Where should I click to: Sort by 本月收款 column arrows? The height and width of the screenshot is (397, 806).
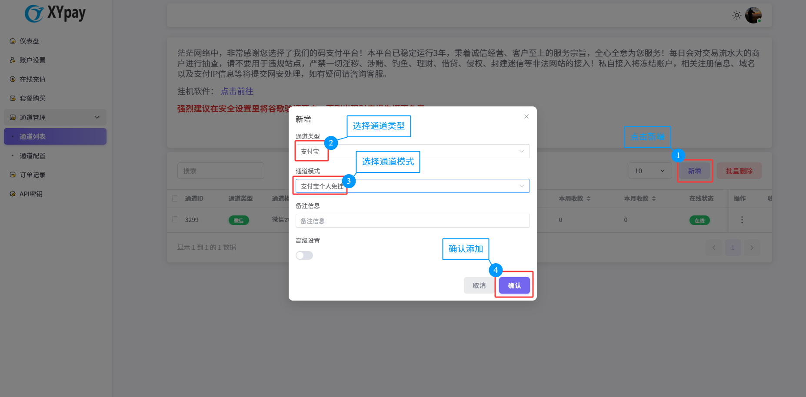[654, 198]
